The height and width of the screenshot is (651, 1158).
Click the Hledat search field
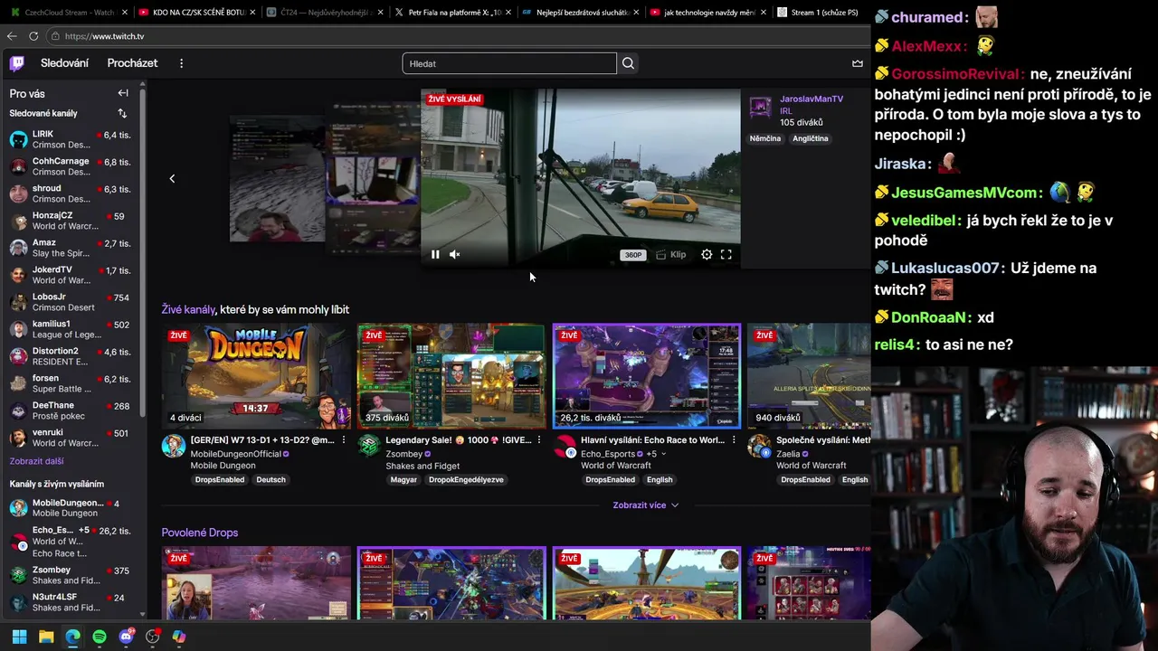509,63
